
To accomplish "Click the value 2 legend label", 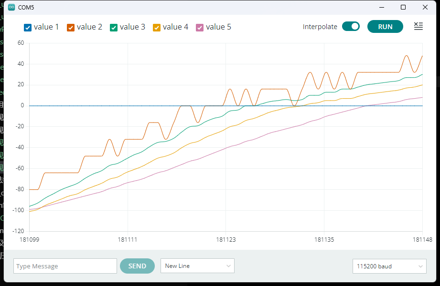I will tap(89, 27).
